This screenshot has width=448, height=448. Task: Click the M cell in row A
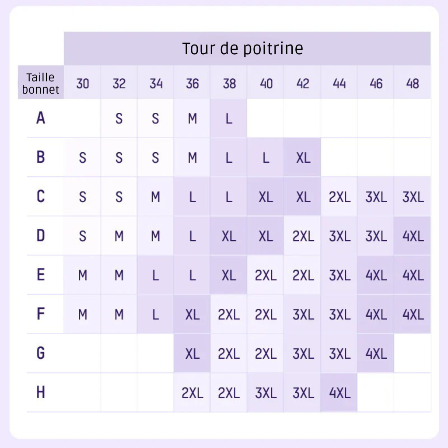pos(192,118)
